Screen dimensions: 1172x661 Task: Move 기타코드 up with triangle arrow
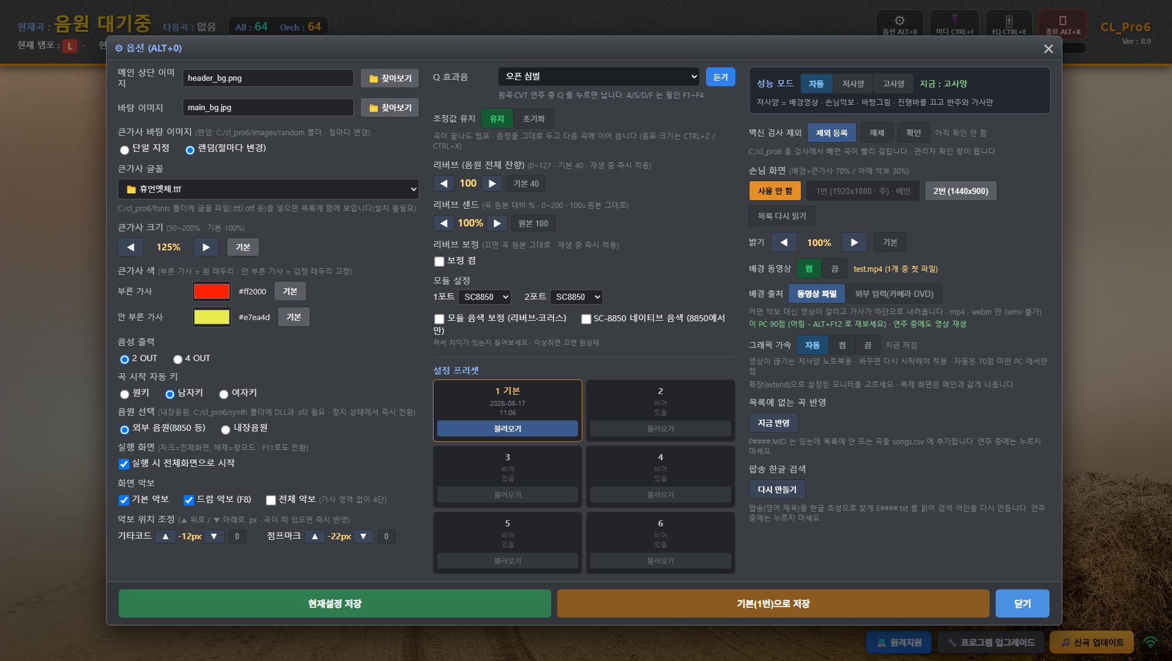point(165,536)
